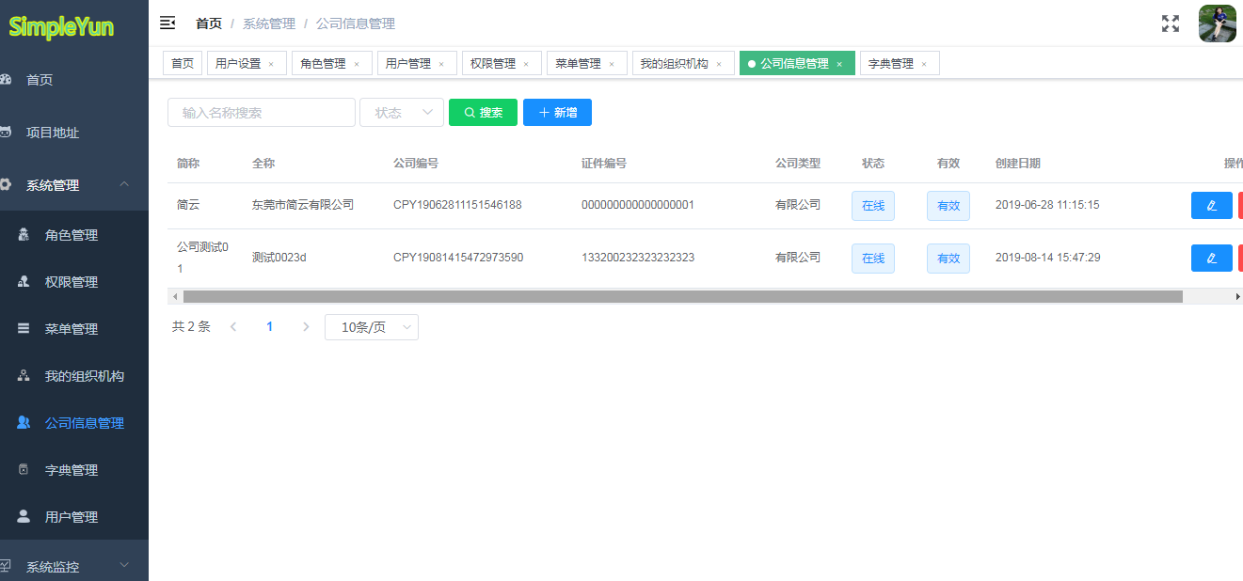This screenshot has width=1243, height=581.
Task: Toggle 有效 status for 公司测试01
Action: pos(948,258)
